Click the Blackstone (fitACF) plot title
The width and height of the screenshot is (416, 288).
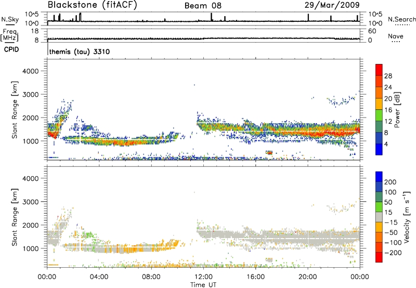pos(93,5)
